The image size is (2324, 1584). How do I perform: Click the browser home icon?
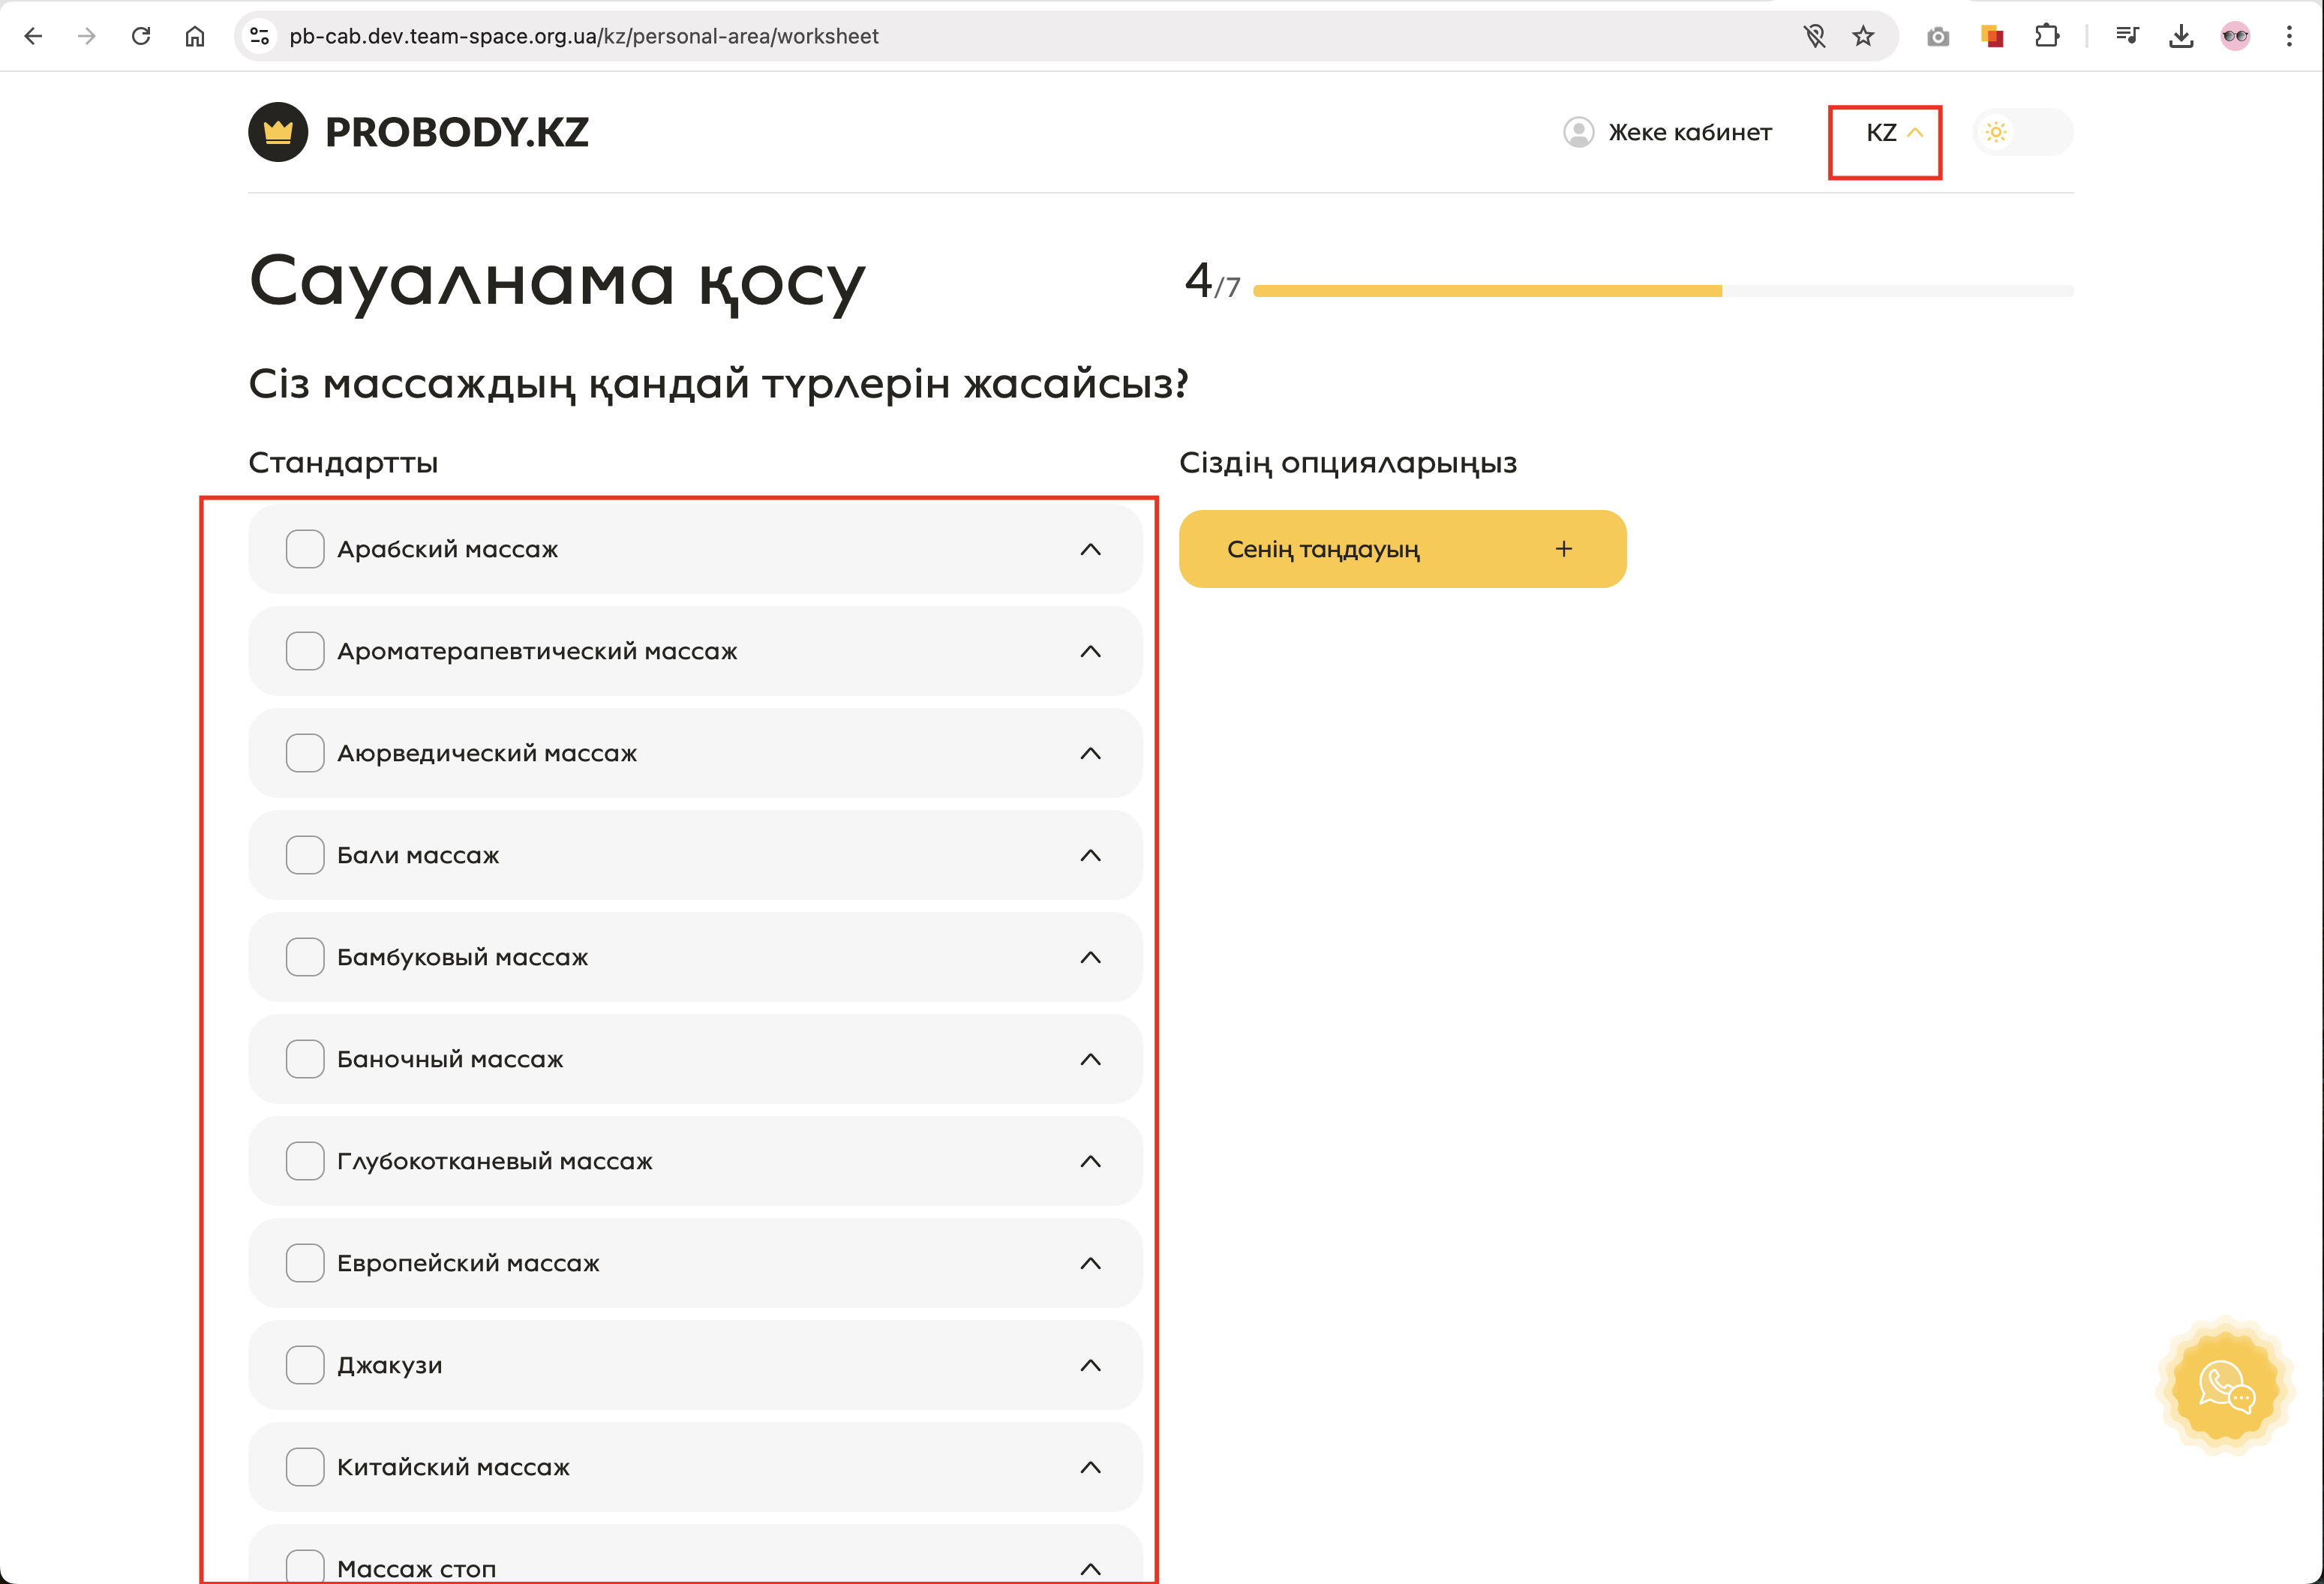pos(195,37)
